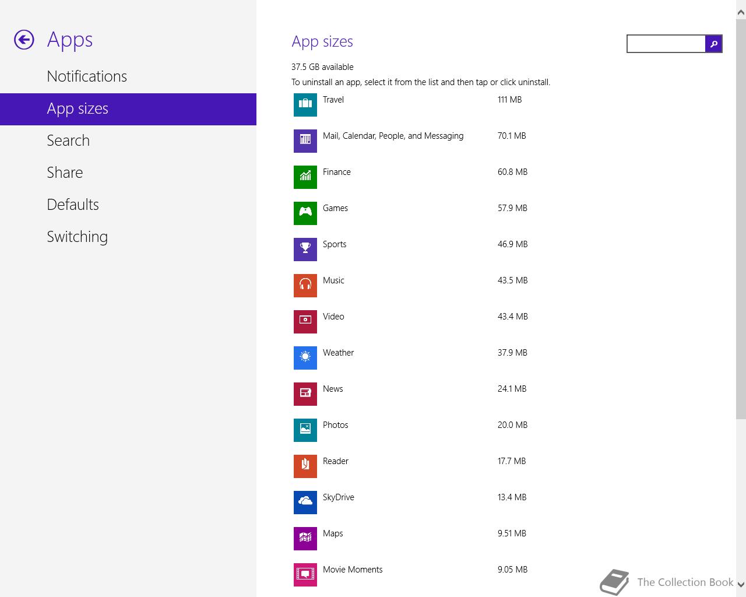The height and width of the screenshot is (597, 746).
Task: Select the Games controller icon
Action: 305,213
